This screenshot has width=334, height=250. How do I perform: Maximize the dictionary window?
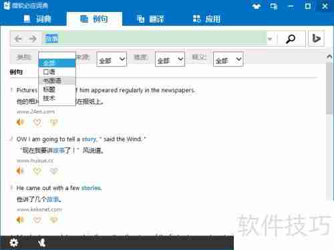point(308,6)
